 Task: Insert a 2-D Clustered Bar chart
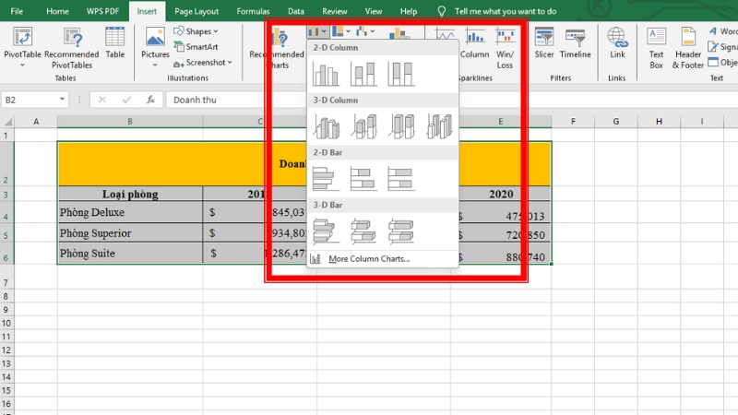click(x=327, y=177)
